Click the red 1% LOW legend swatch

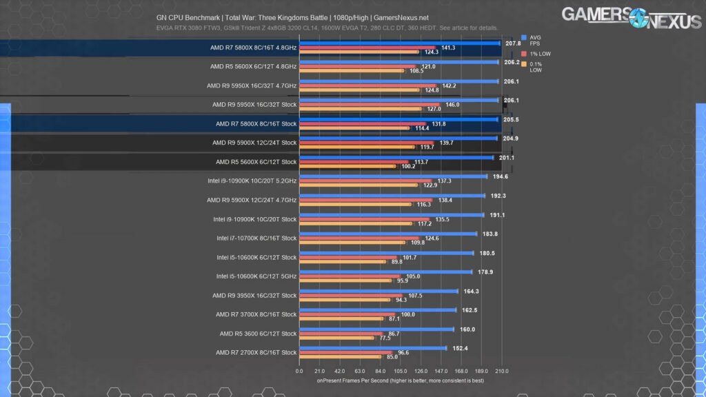pyautogui.click(x=524, y=54)
